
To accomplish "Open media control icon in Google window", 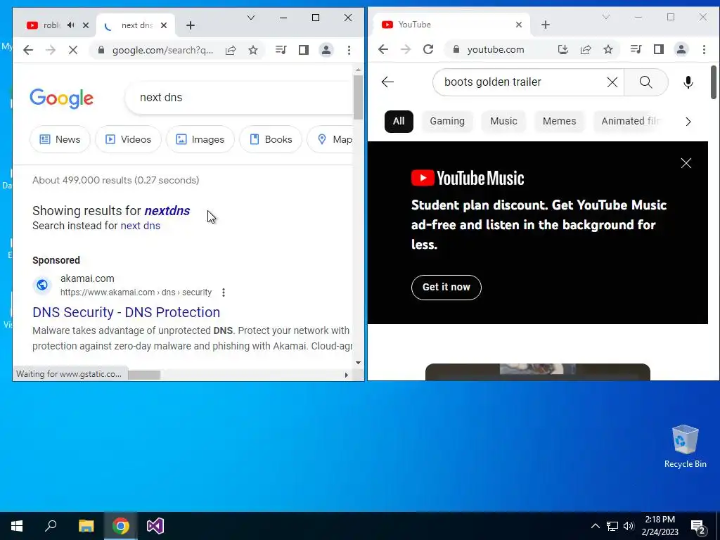I will click(281, 50).
